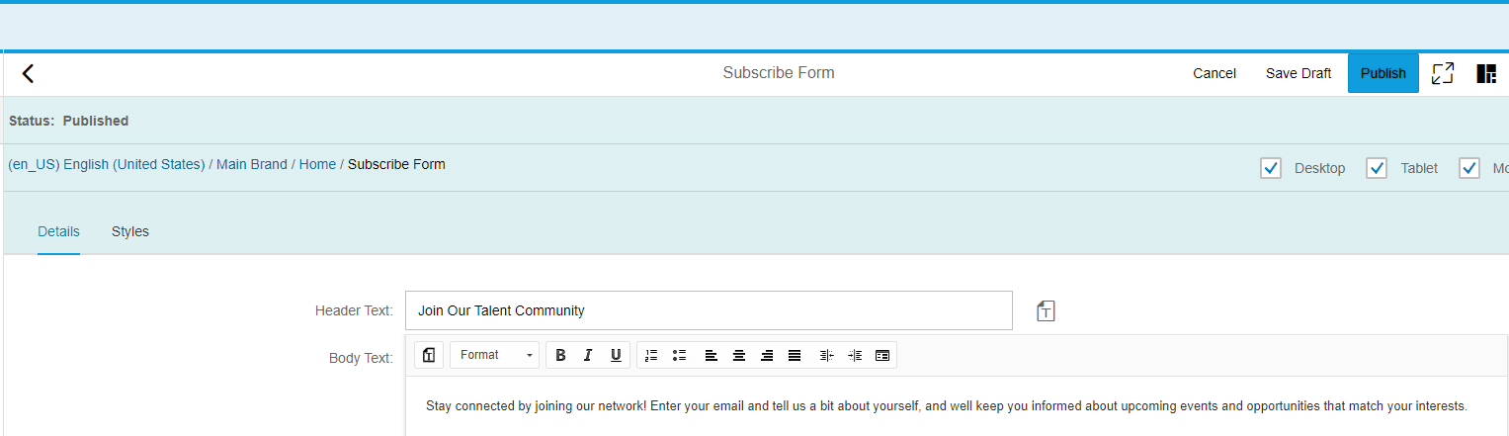
Task: Switch to the Styles tab
Action: coord(130,231)
